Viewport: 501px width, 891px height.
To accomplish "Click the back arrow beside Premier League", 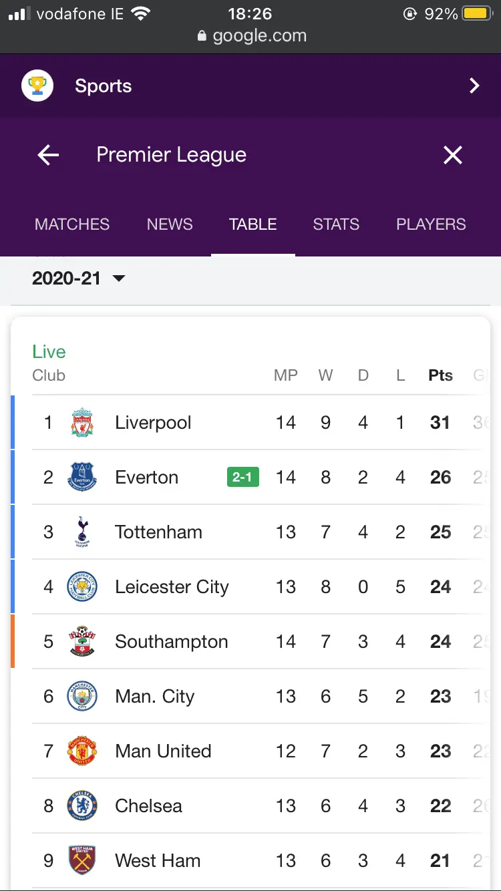I will coord(48,155).
